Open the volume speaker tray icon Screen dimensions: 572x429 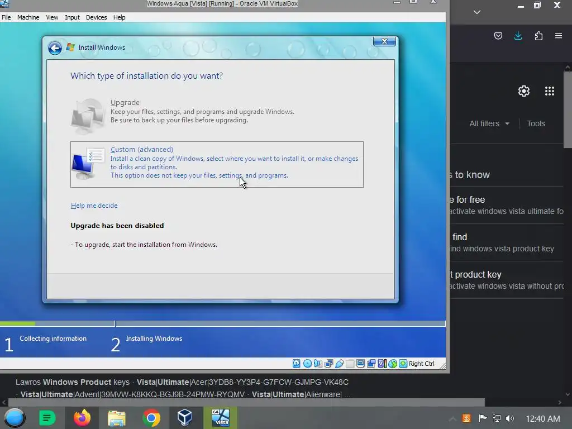tap(510, 418)
